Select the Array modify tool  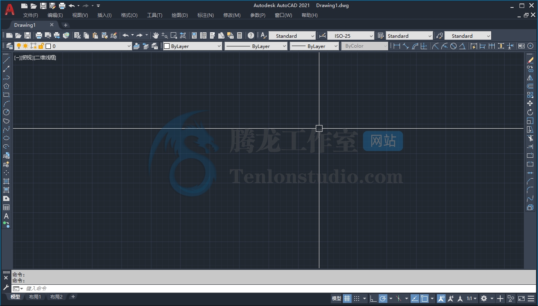point(530,95)
